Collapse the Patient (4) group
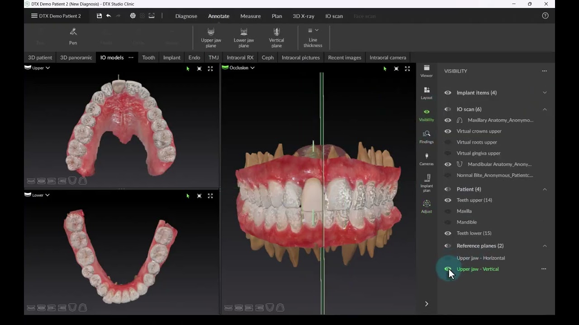 pyautogui.click(x=545, y=189)
